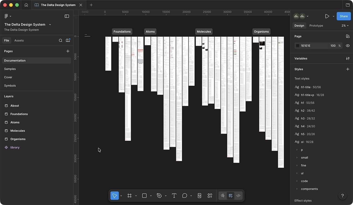The width and height of the screenshot is (353, 205).
Task: Collapse the left sidebar panel
Action: click(67, 16)
